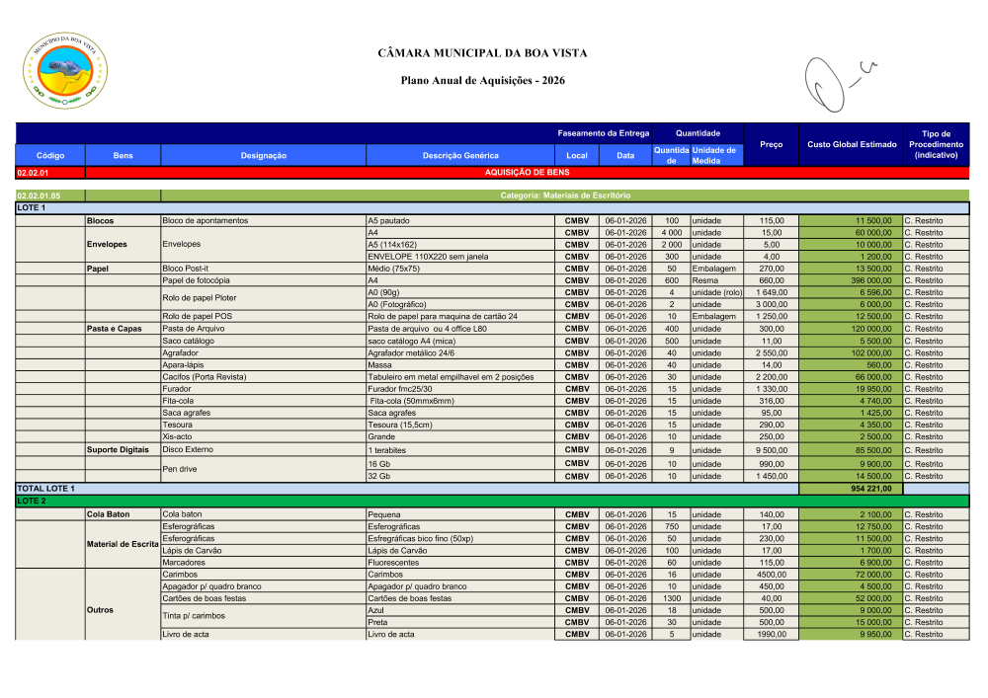This screenshot has height=698, width=988.
Task: Click the Descrição Genérica column header
Action: click(x=460, y=155)
